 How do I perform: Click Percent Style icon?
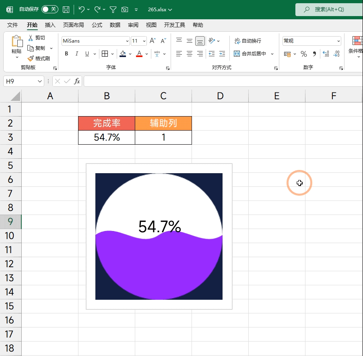point(304,54)
